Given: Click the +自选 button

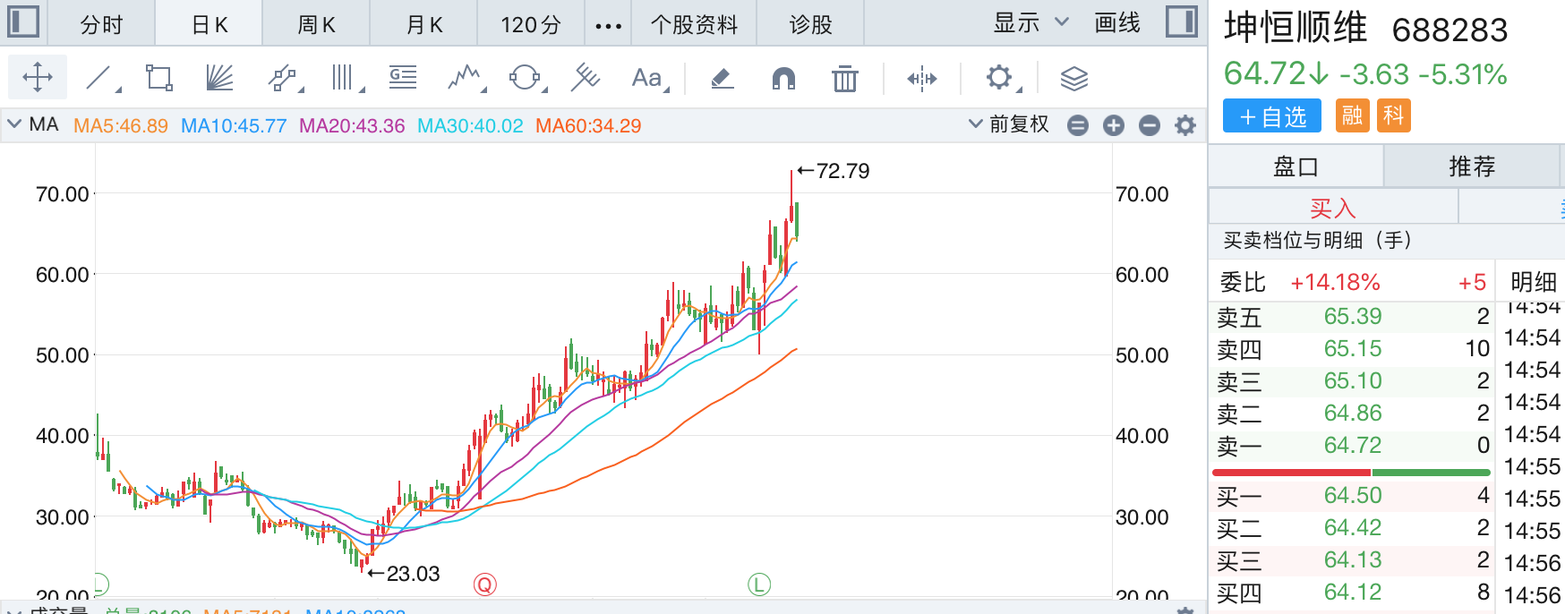Looking at the screenshot, I should [1272, 116].
